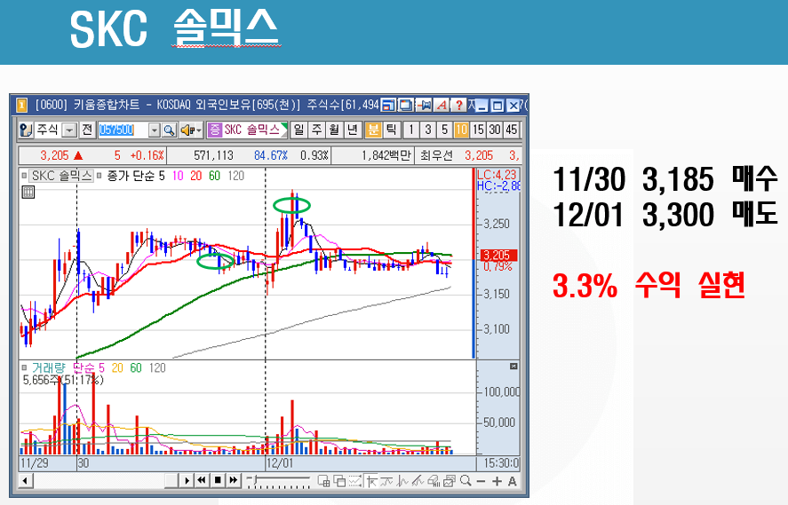Select the 일 daily chart period
This screenshot has width=788, height=505.
[x=299, y=130]
